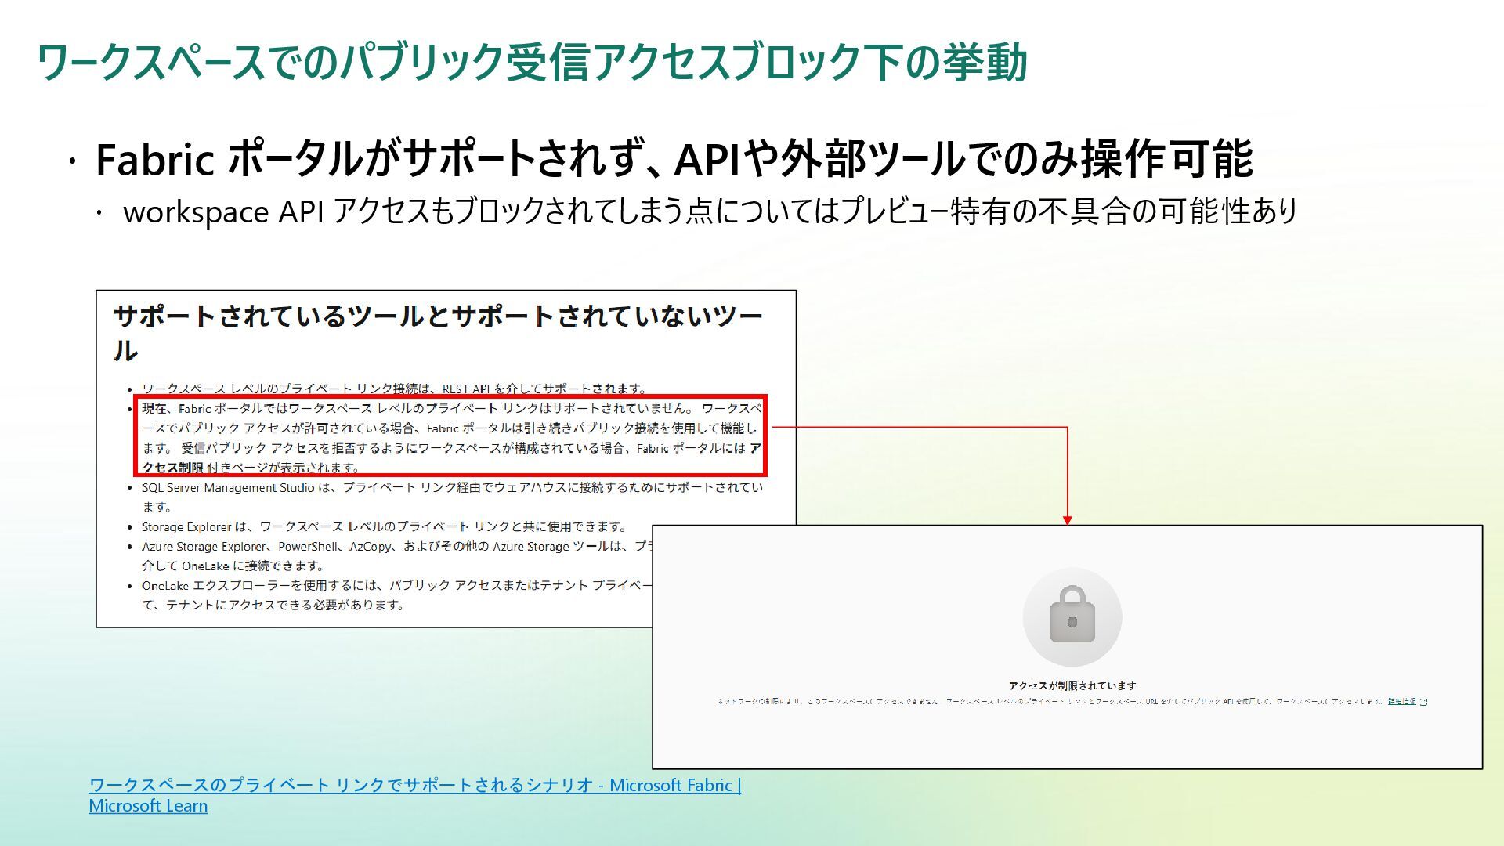Click the slide title ワークスペースでのパブリック受信アクセスブロック下の挙動

(532, 63)
